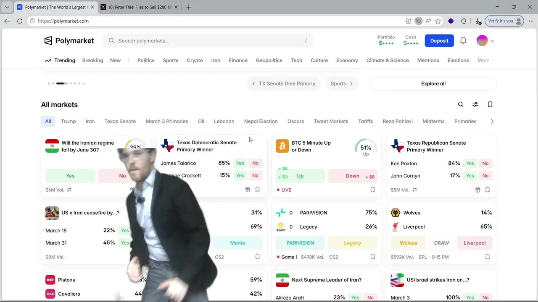Screen dimensions: 538x302
Task: Reload the page with refresh icon
Action: coord(20,21)
